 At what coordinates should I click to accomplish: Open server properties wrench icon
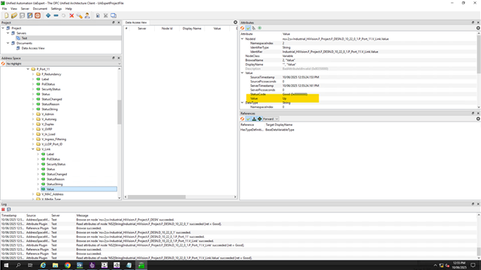(x=80, y=16)
